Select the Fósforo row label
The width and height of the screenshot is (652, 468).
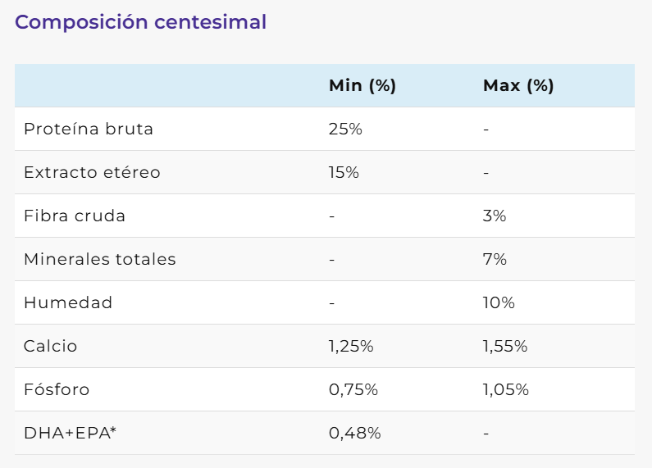click(56, 390)
